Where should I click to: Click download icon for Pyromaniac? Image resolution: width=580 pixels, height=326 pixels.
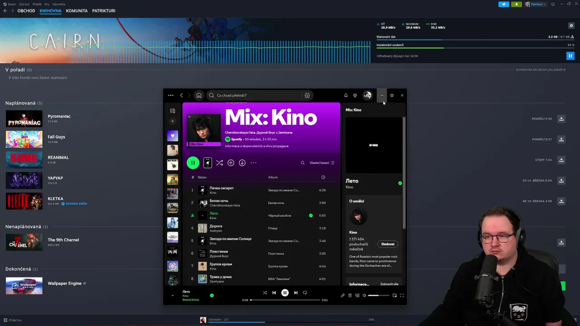561,119
